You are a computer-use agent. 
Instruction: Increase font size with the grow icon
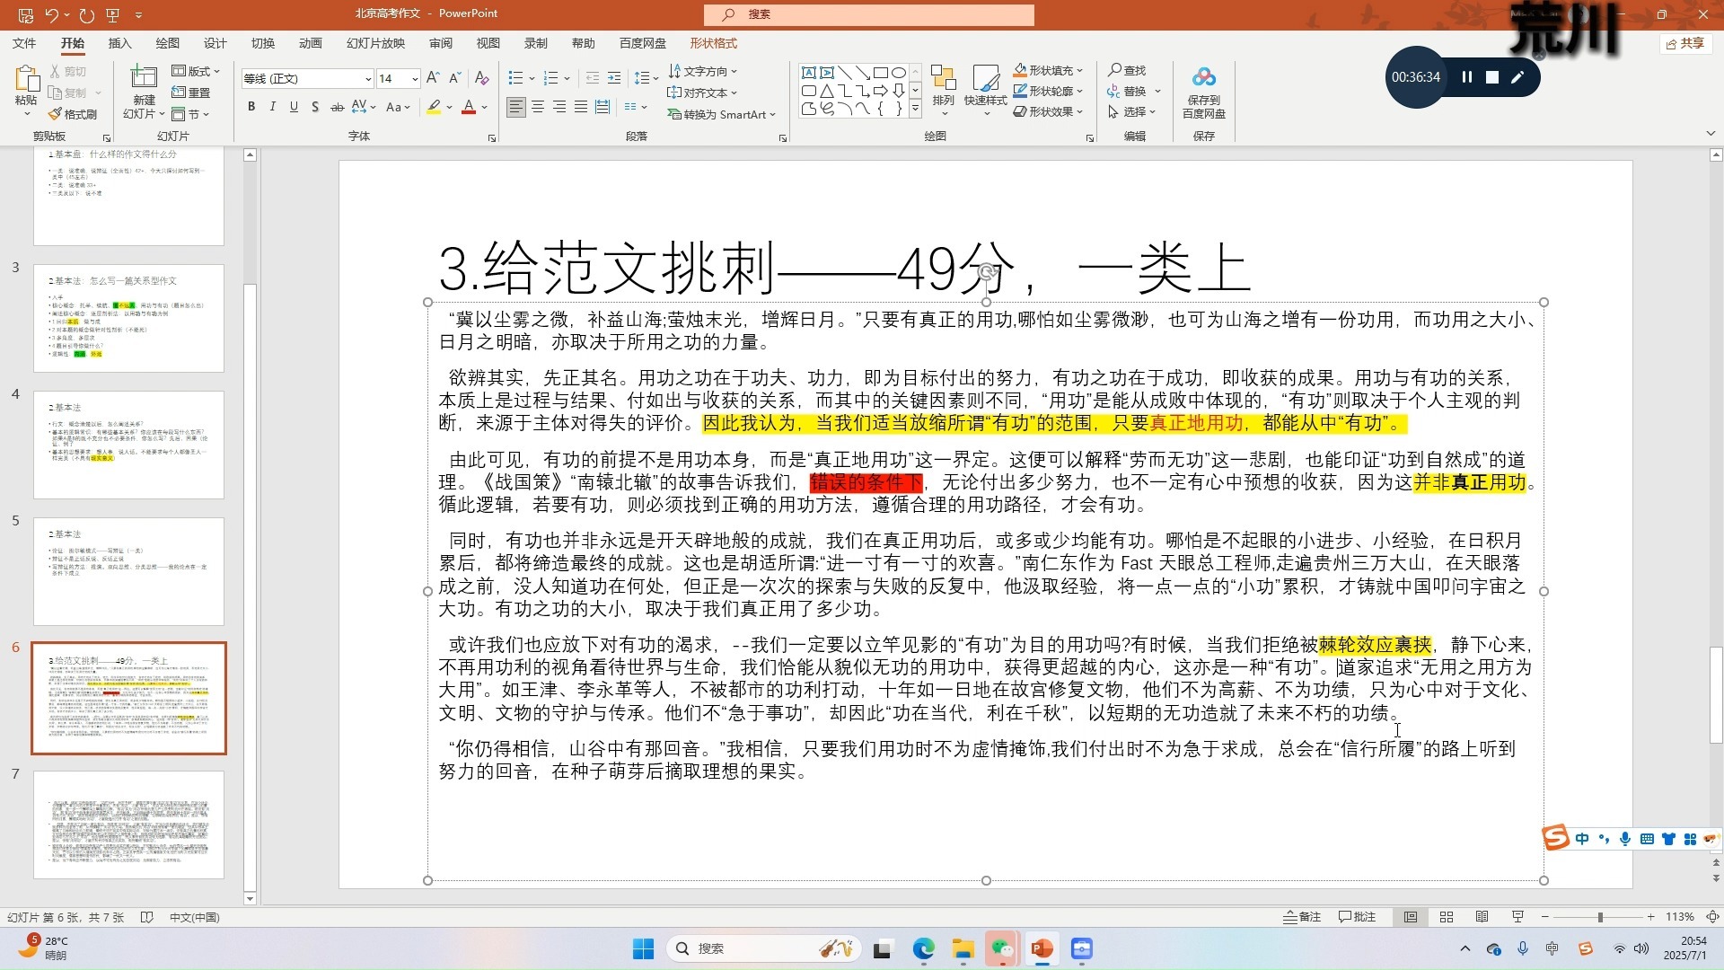pos(433,78)
